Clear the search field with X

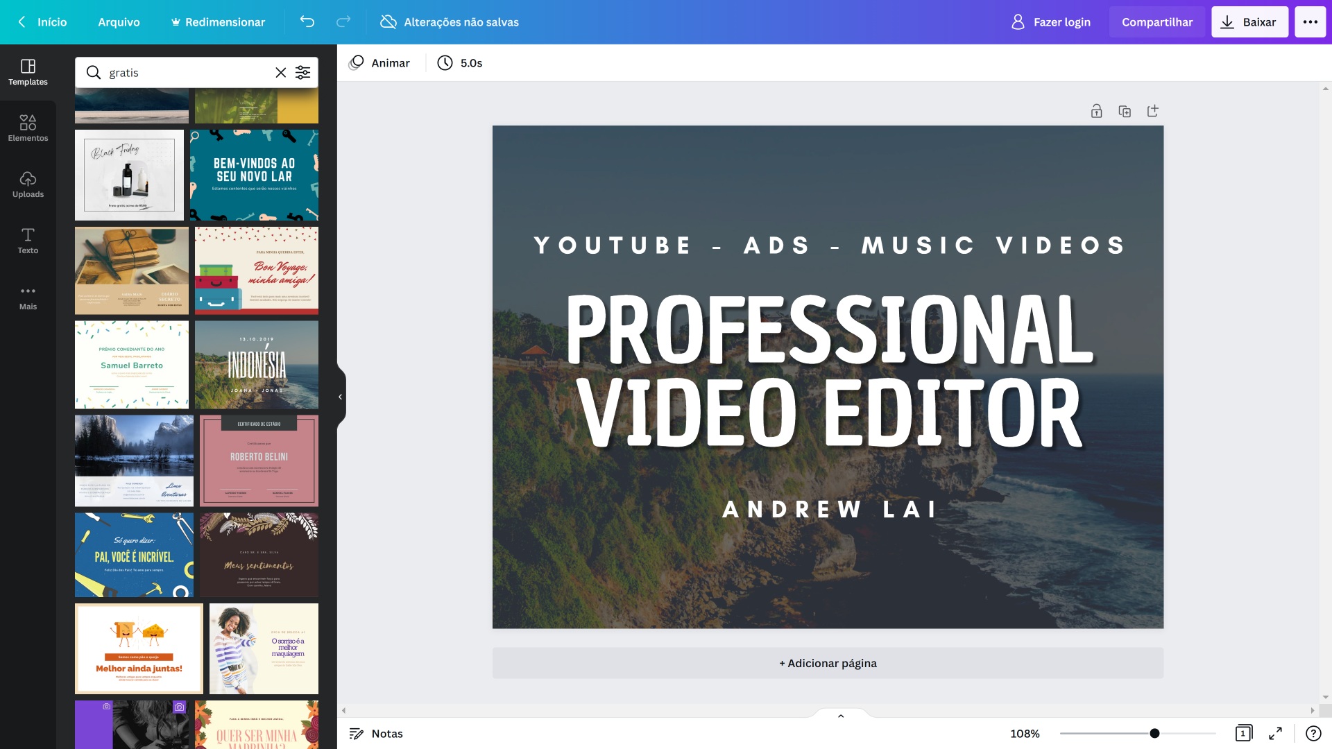(280, 72)
